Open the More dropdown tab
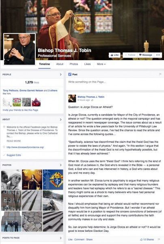 101,64
